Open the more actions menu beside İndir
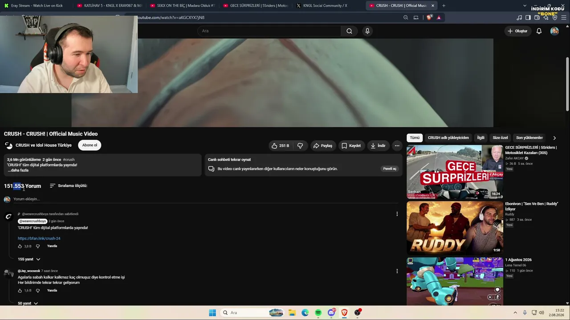The width and height of the screenshot is (570, 320). pyautogui.click(x=397, y=146)
